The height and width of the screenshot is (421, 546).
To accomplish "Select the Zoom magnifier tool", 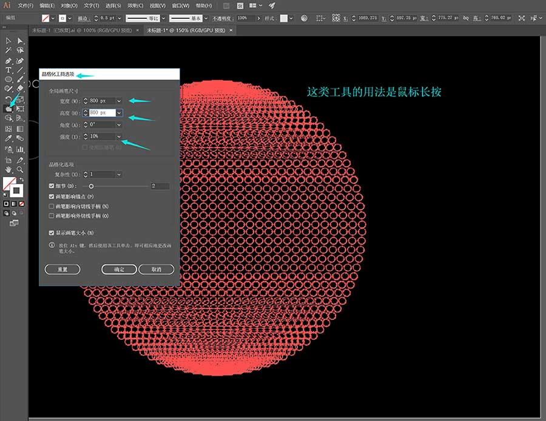I will point(20,170).
